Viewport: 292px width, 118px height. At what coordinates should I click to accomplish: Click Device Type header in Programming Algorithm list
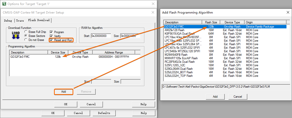pos(80,52)
